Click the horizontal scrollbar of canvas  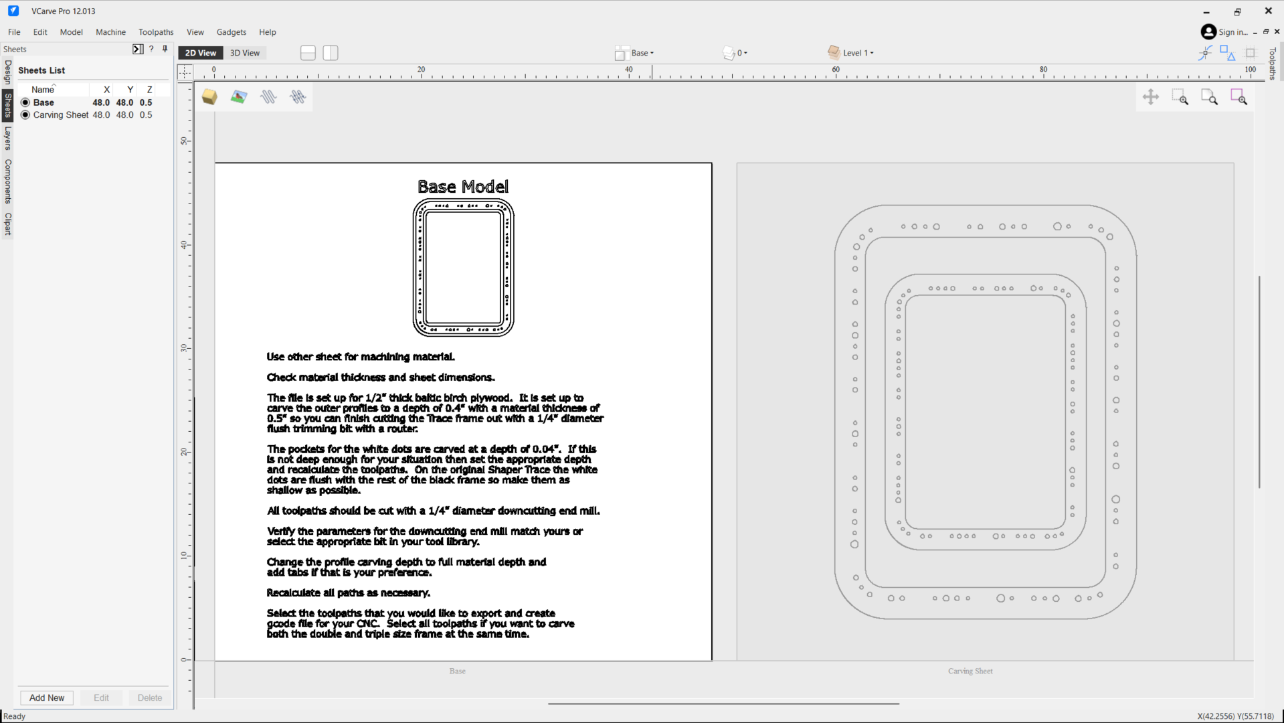[723, 704]
